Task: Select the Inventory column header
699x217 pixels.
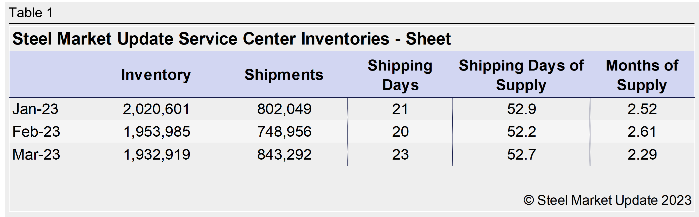Action: click(x=156, y=75)
